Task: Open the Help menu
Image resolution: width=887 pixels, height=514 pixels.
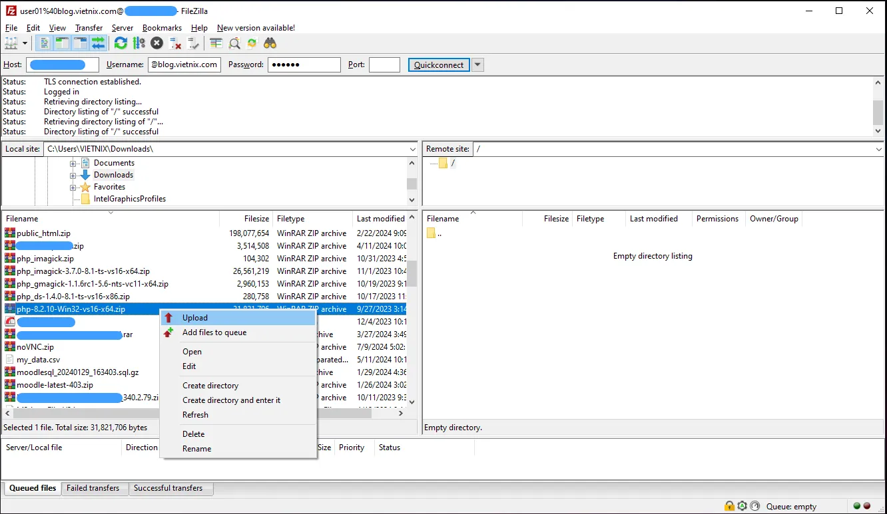Action: [x=199, y=28]
